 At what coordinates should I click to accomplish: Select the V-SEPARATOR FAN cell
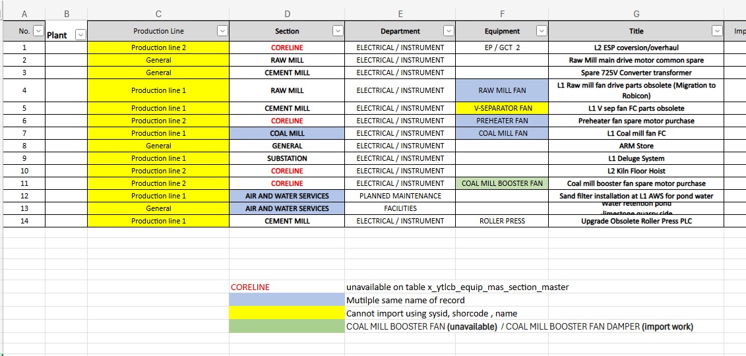502,108
